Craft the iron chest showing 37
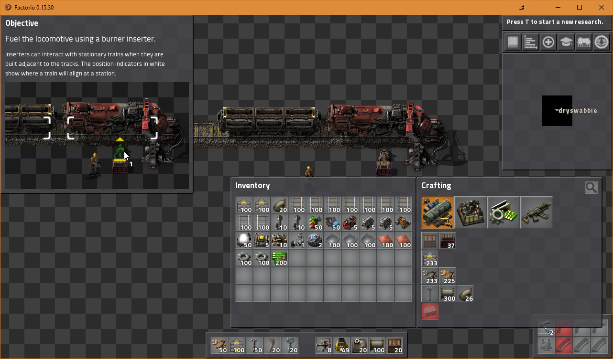 coord(448,241)
